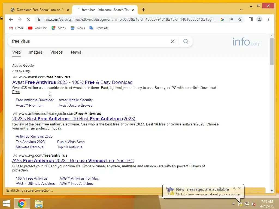
Task: Open the side panel icon
Action: coord(251,19)
